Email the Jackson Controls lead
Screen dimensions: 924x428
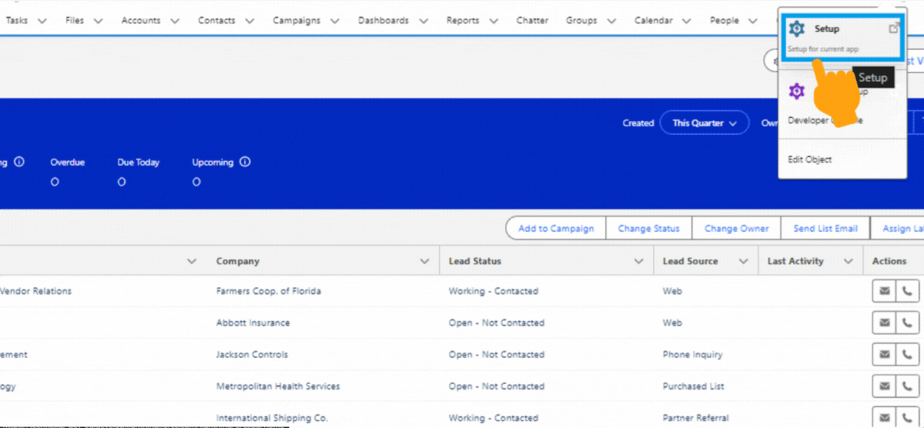coord(884,354)
